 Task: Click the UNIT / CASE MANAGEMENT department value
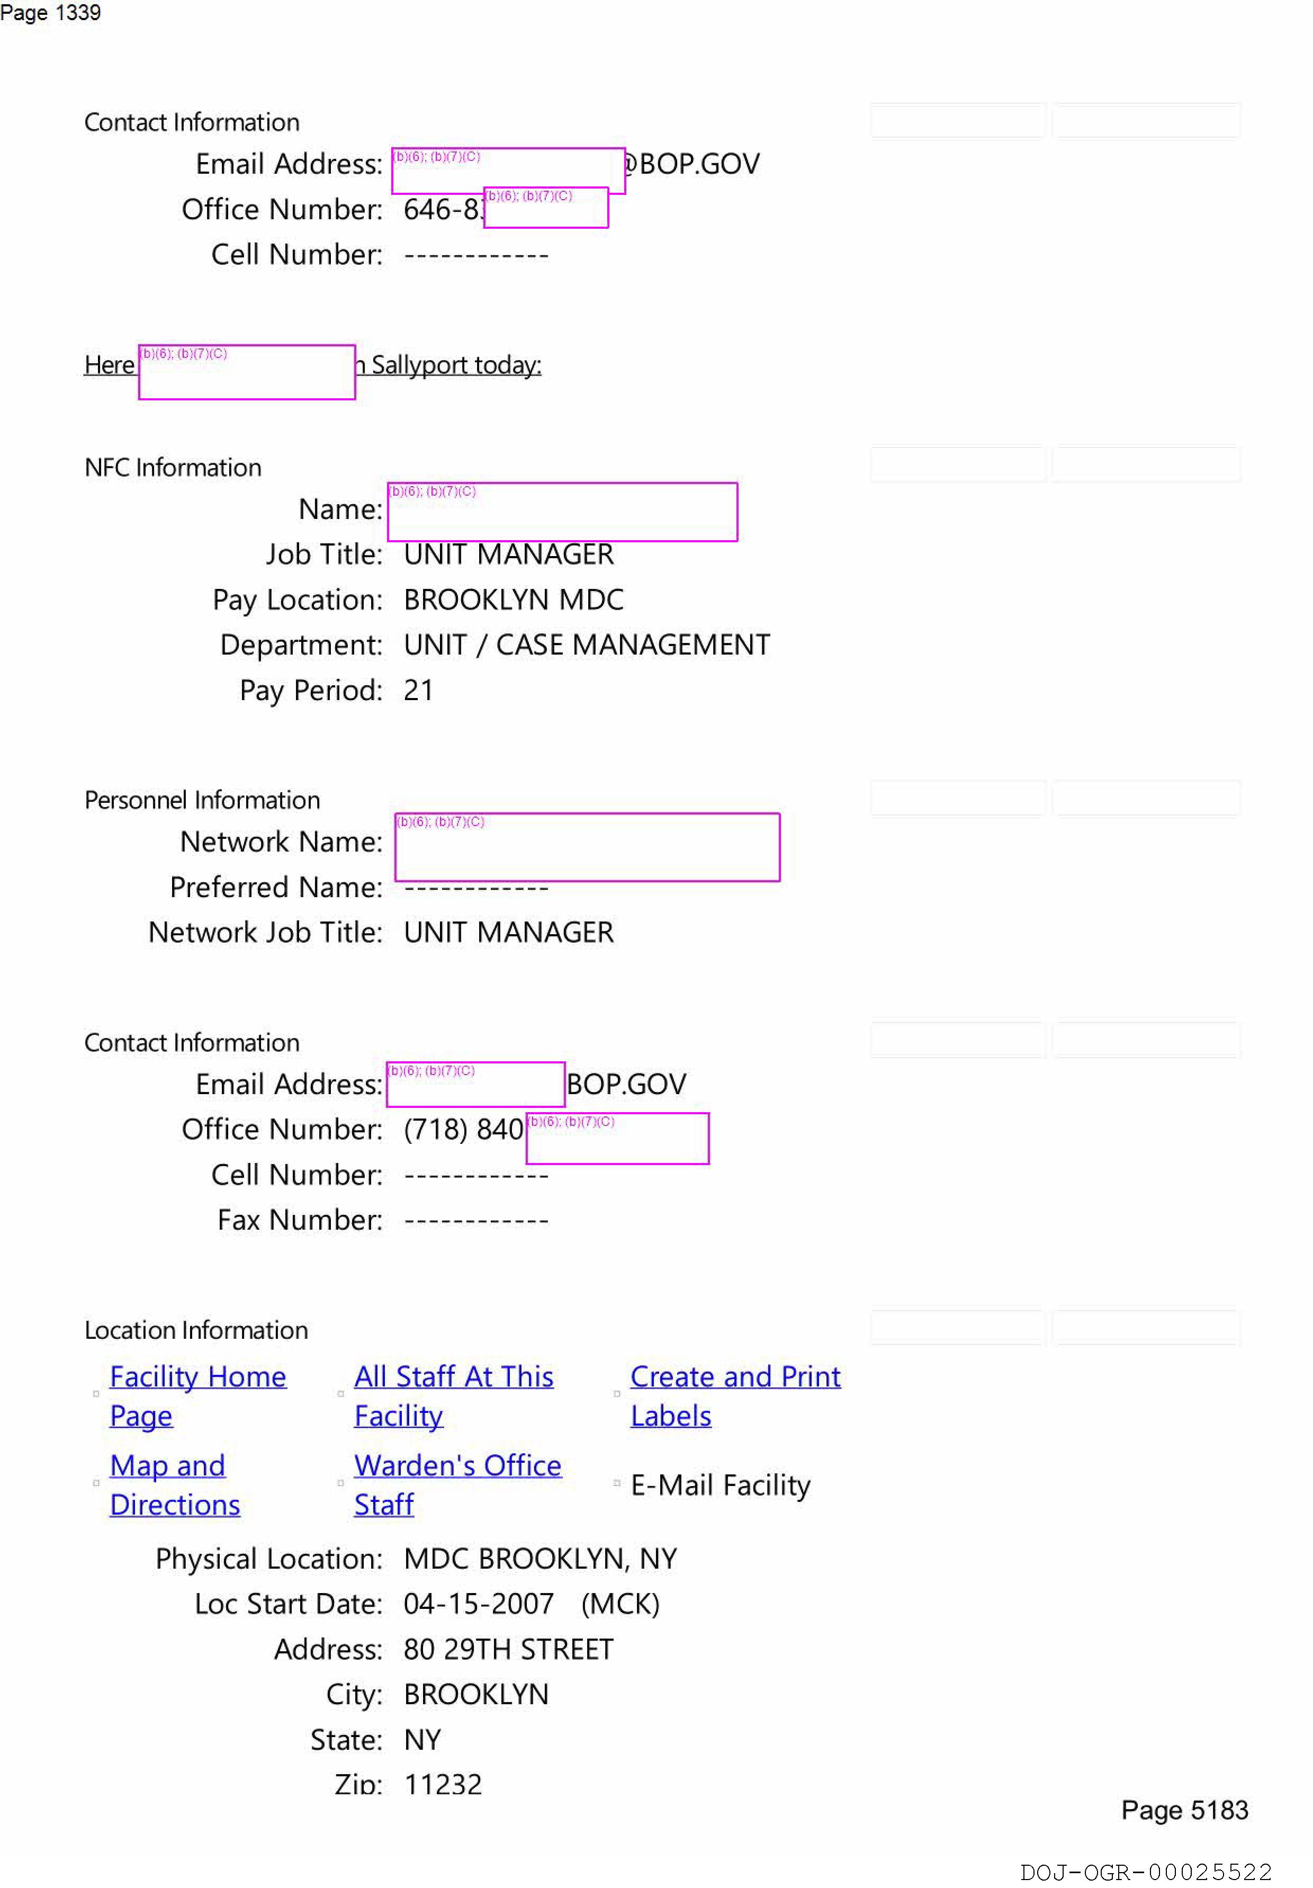click(586, 646)
